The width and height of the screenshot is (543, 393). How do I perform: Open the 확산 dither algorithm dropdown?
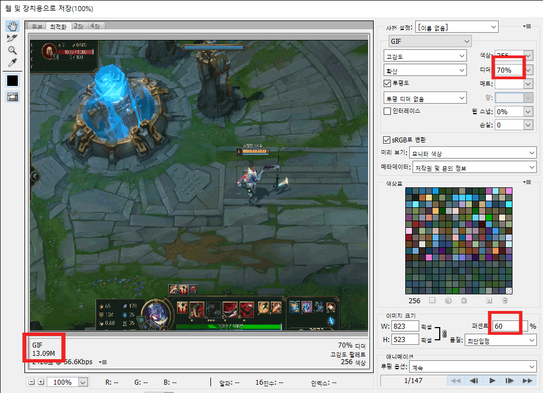[x=425, y=70]
